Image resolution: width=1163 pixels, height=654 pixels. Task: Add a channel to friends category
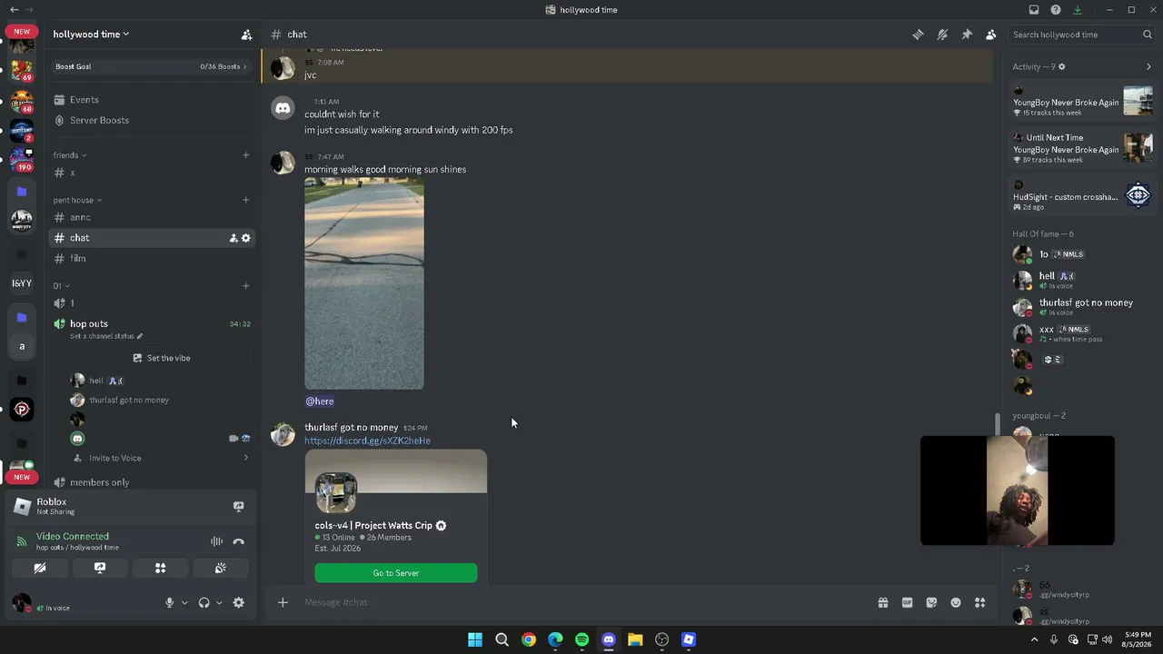point(245,155)
